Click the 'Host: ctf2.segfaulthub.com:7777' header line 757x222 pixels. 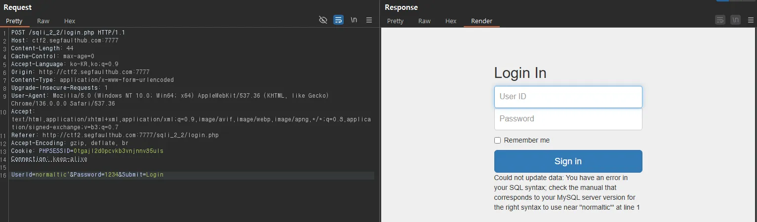[x=65, y=40]
